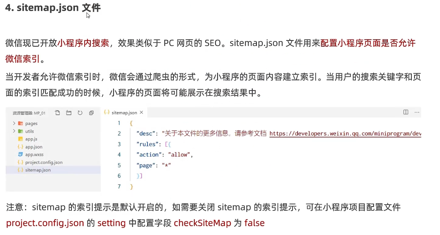Open project.config.json file

(x=44, y=162)
